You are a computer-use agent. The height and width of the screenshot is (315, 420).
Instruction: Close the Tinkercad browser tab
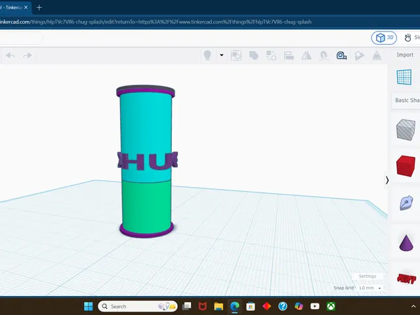[26, 7]
